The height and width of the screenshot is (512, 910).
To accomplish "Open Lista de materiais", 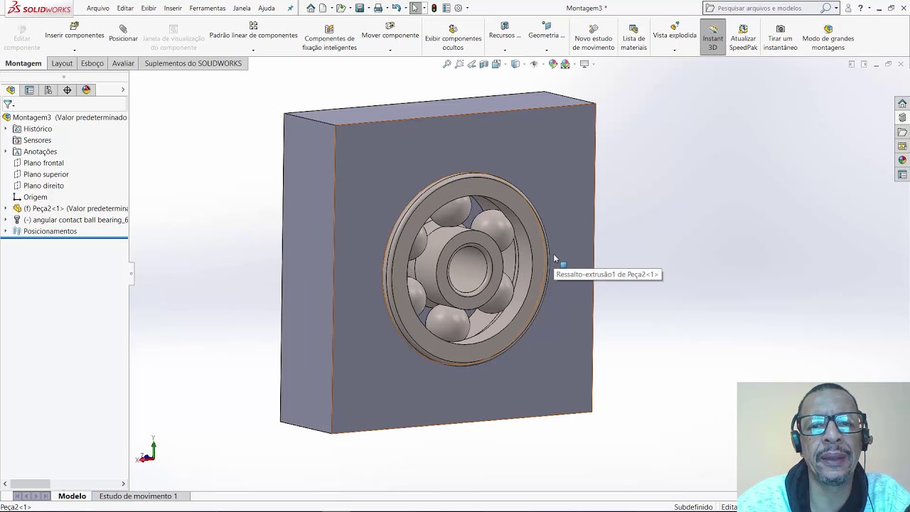I will [x=633, y=38].
